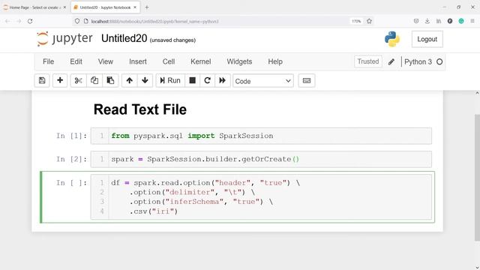Open the cell type Code dropdown
The height and width of the screenshot is (270, 480).
tap(263, 81)
